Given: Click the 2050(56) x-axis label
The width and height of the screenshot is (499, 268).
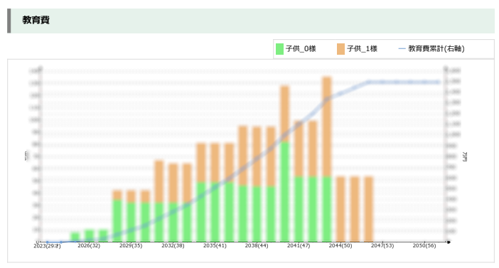Looking at the screenshot, I should point(424,245).
